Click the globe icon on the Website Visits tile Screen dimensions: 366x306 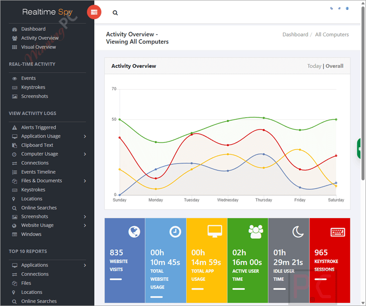[134, 232]
